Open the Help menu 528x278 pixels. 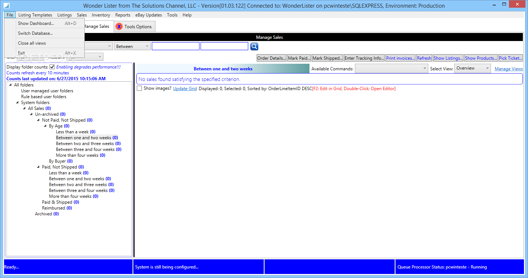(187, 15)
